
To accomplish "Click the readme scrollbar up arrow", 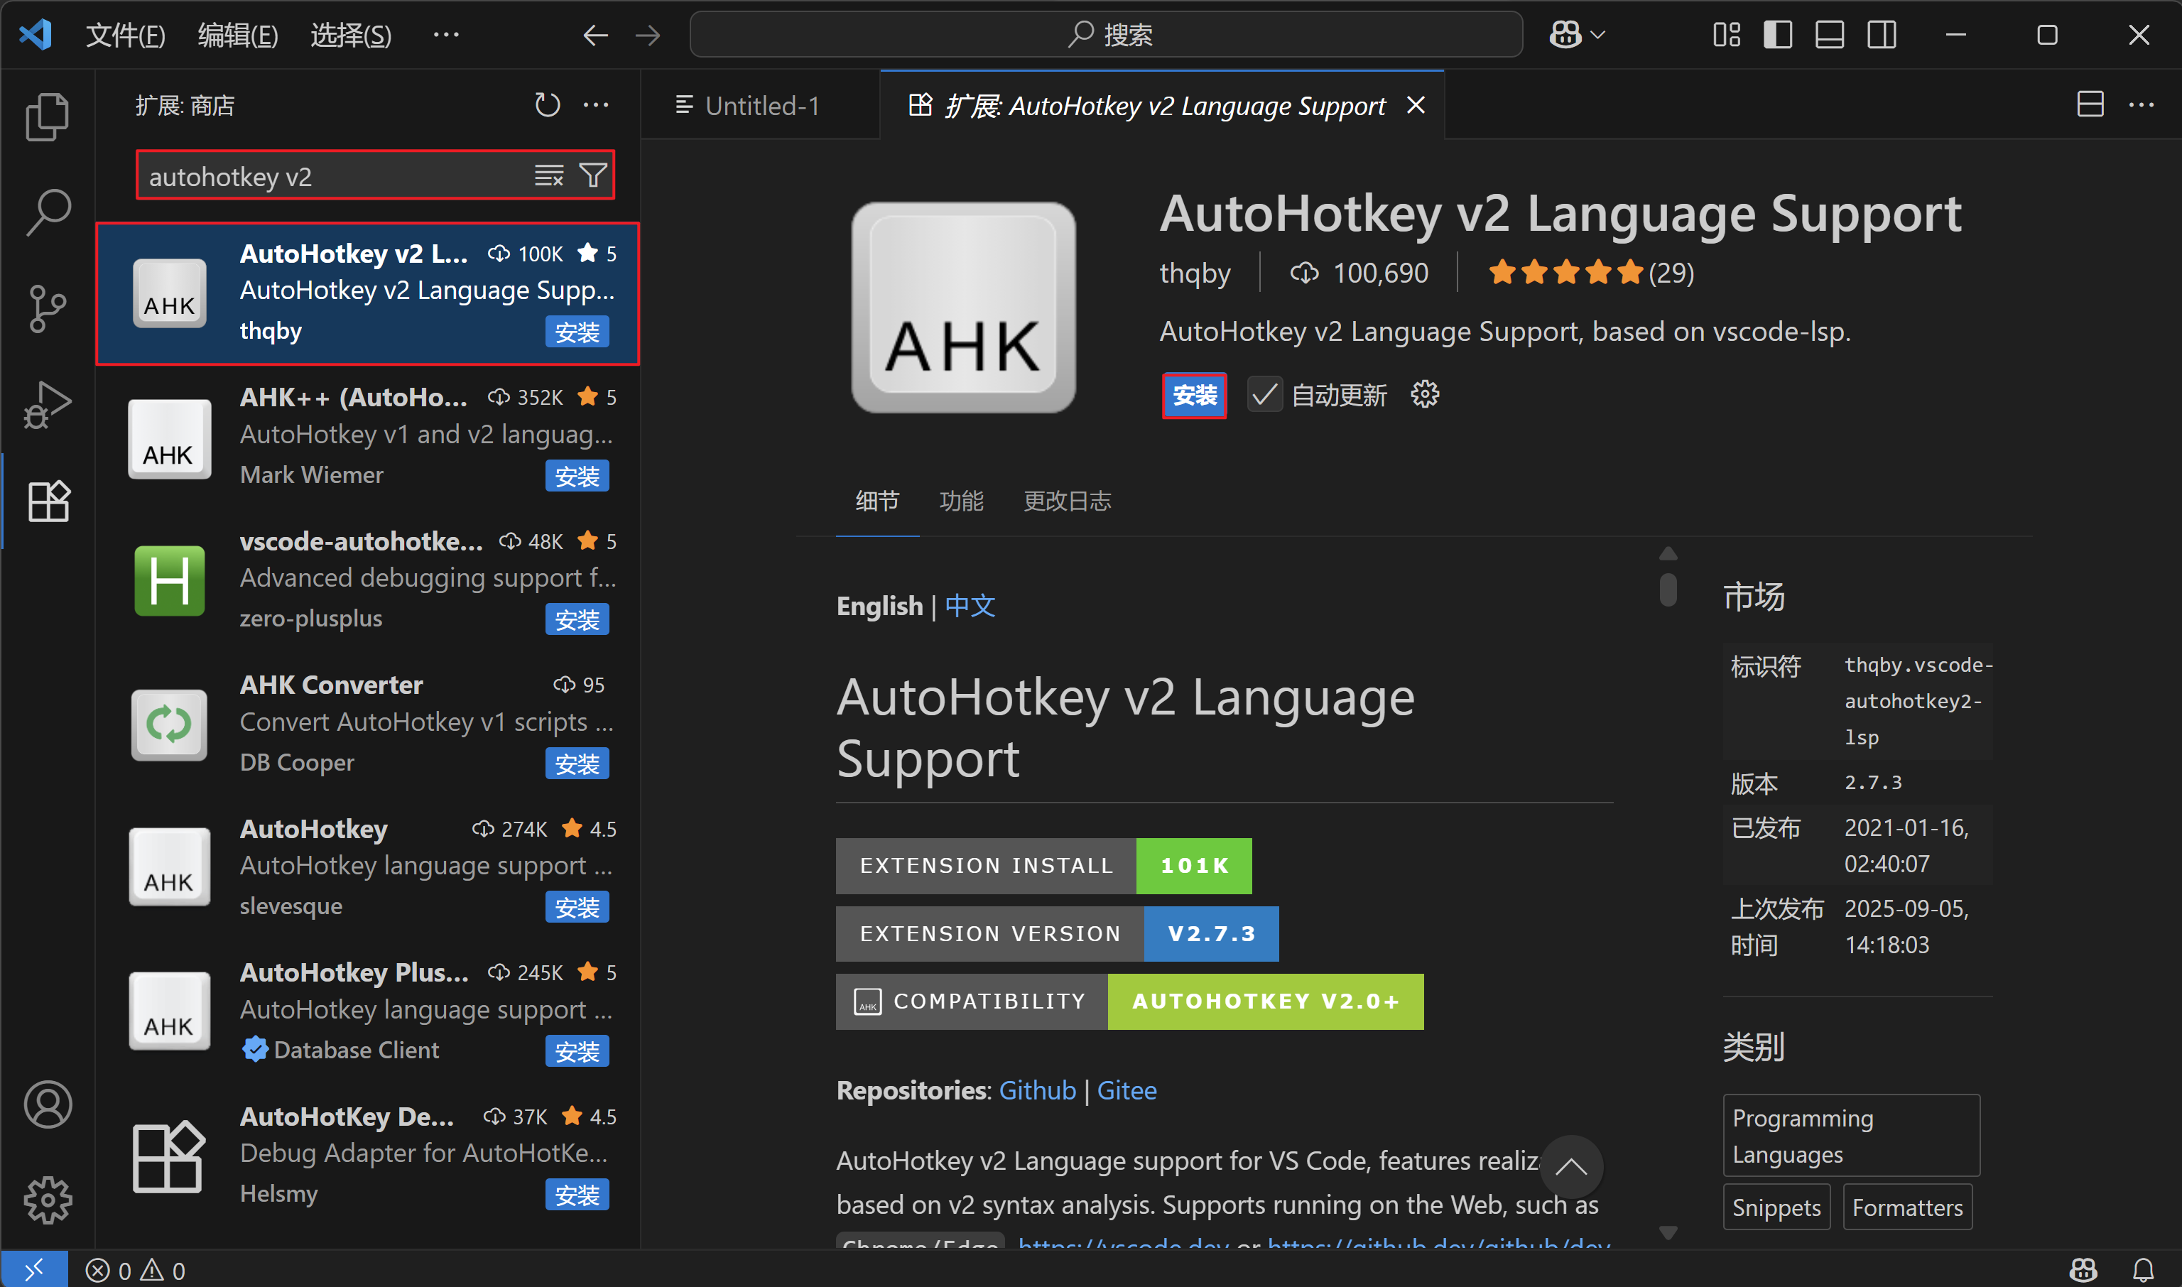I will click(x=1668, y=553).
